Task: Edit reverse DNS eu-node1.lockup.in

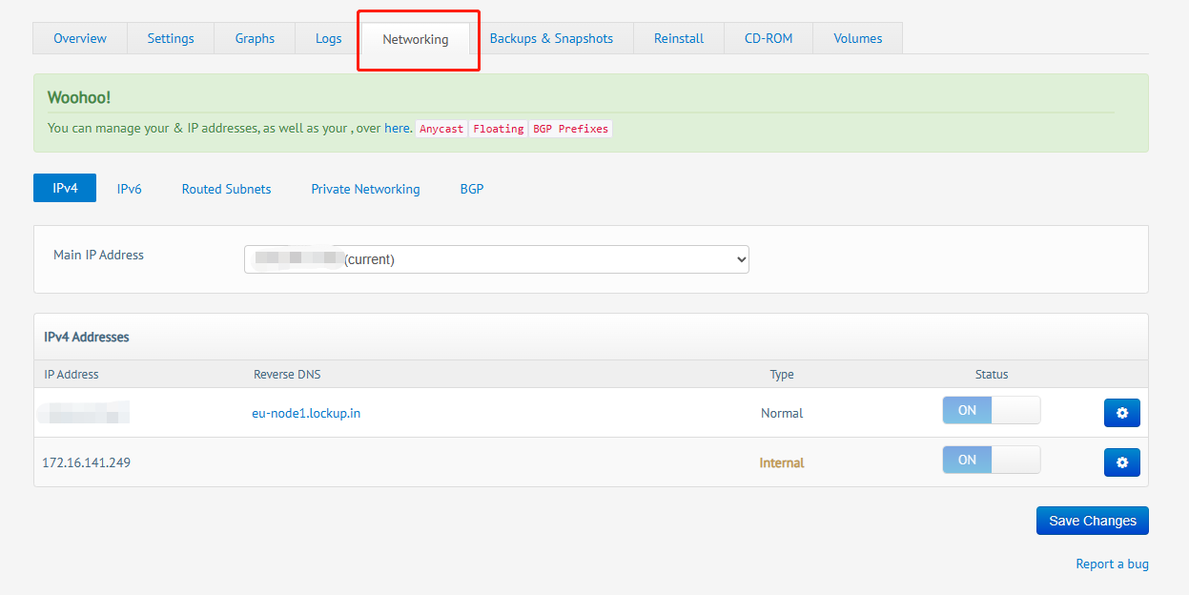Action: click(x=306, y=413)
